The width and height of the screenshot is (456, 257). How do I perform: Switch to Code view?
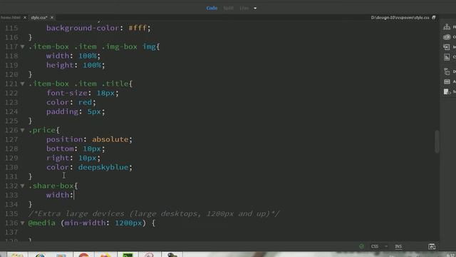click(x=212, y=8)
